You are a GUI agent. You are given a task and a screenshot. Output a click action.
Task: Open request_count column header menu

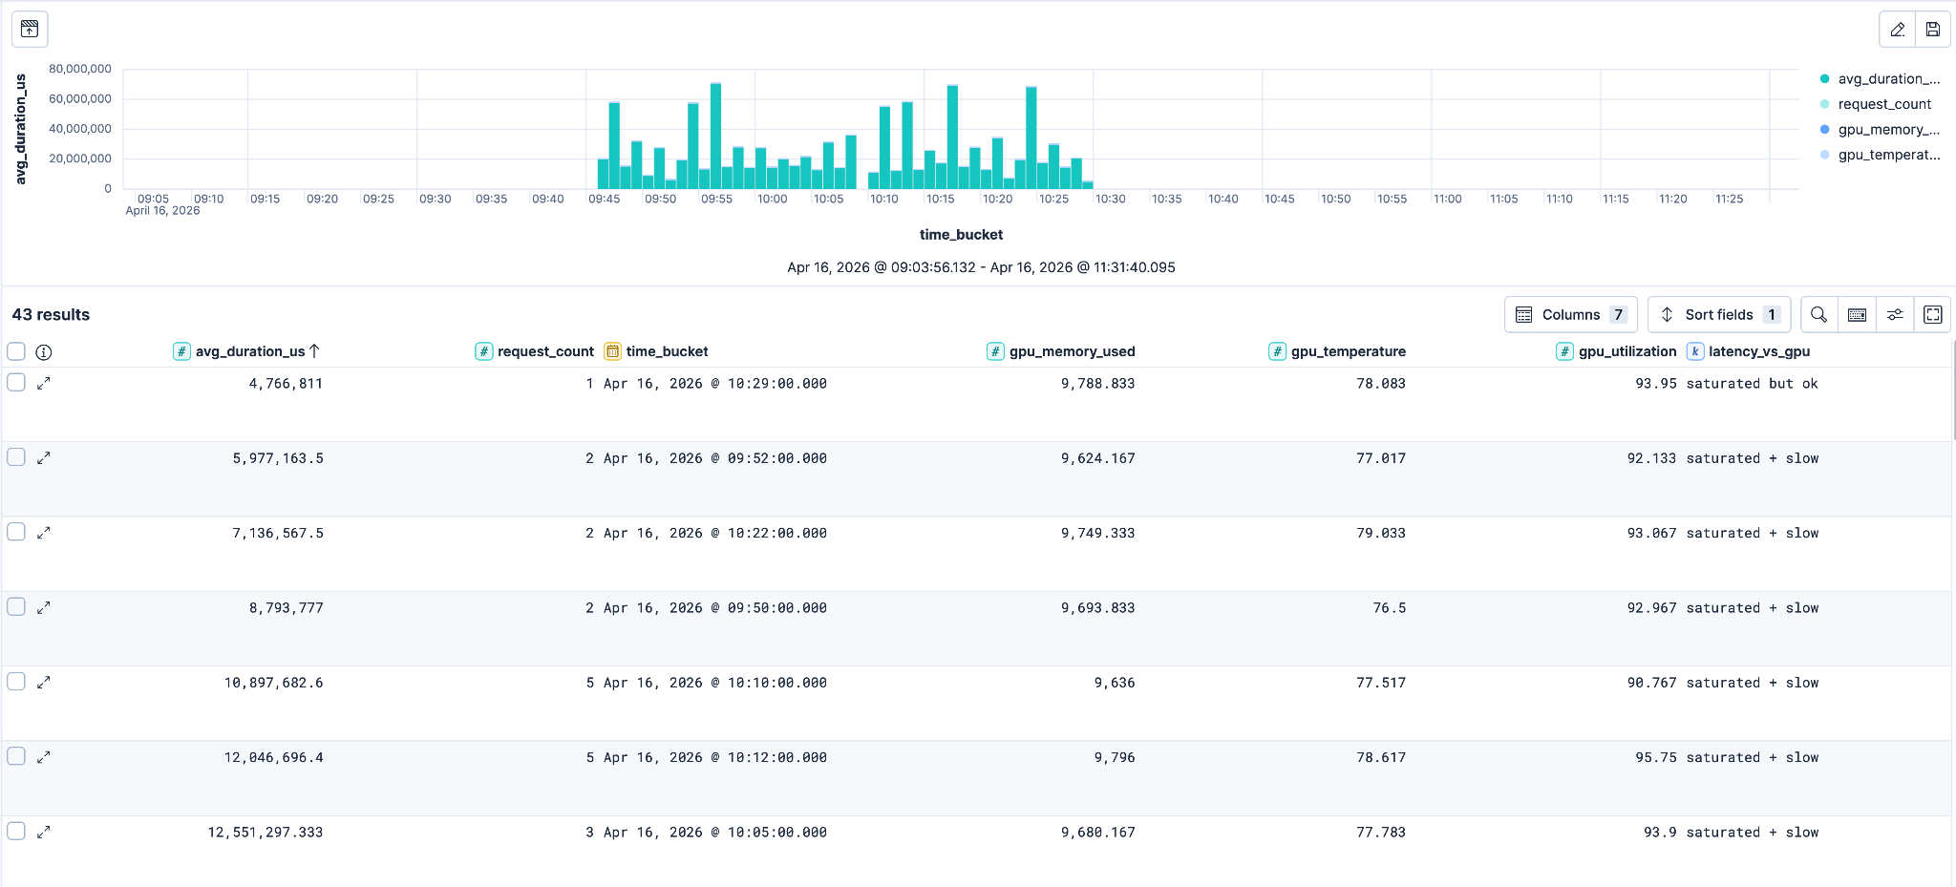[545, 351]
